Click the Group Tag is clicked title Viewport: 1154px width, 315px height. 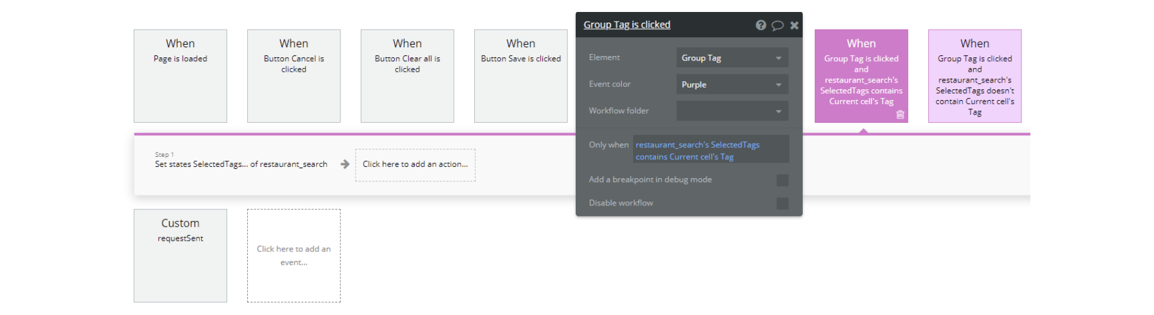click(627, 25)
